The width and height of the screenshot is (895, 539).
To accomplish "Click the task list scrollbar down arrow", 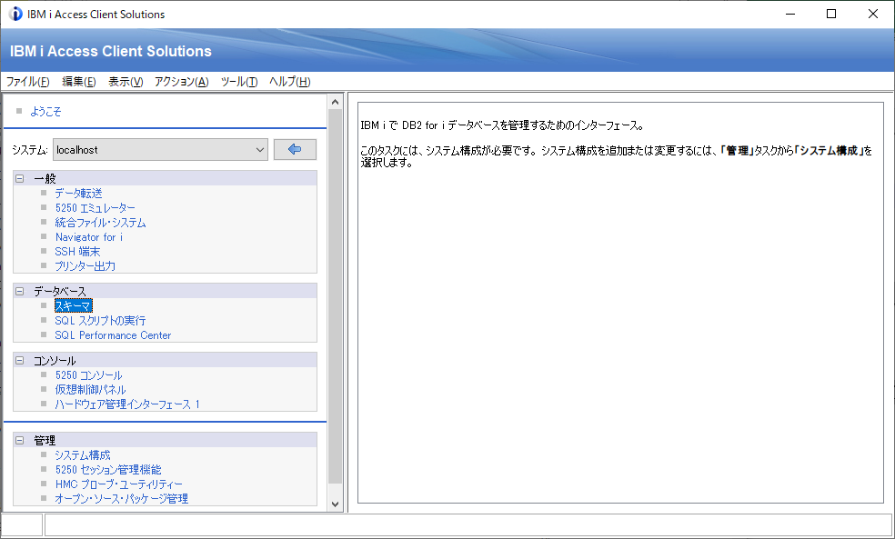I will tap(335, 504).
